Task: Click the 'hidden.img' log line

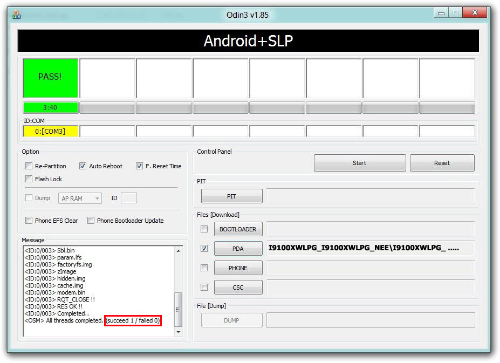Action: 55,278
